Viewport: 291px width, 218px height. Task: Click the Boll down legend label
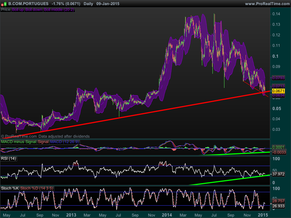(x=33, y=9)
